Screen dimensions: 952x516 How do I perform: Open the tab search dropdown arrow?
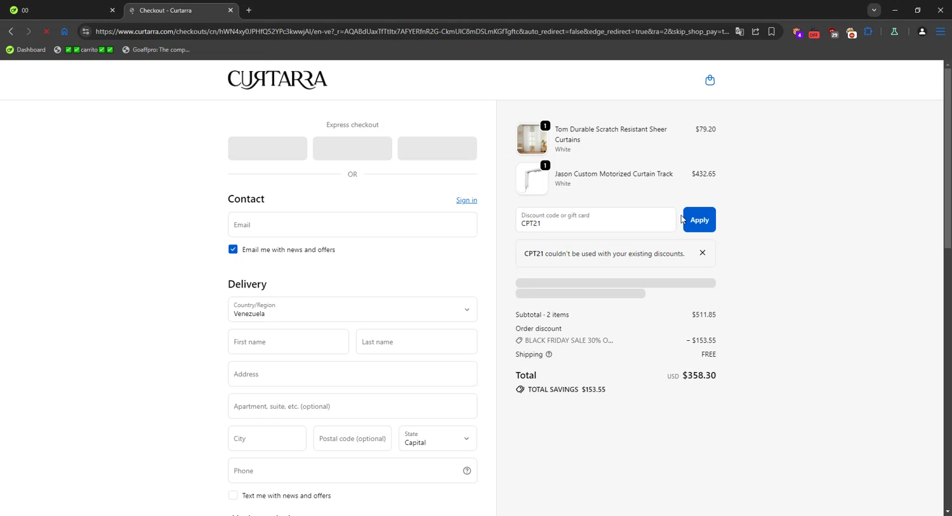click(x=874, y=10)
